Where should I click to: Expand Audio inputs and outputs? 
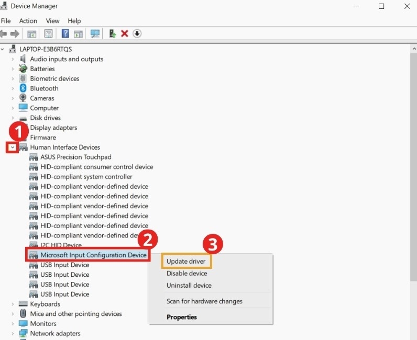pyautogui.click(x=13, y=59)
